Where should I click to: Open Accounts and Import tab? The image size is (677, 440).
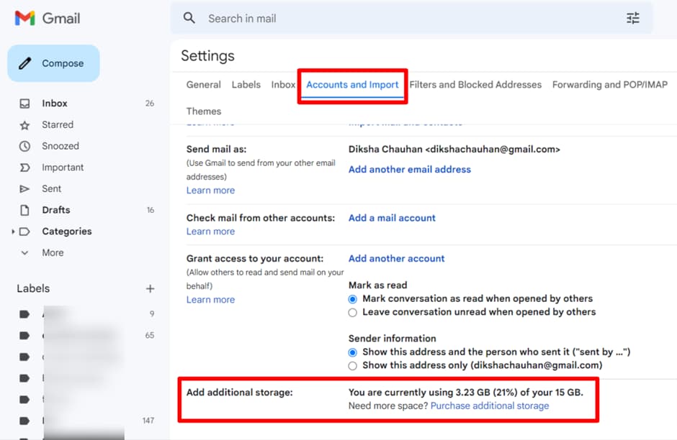pos(352,84)
